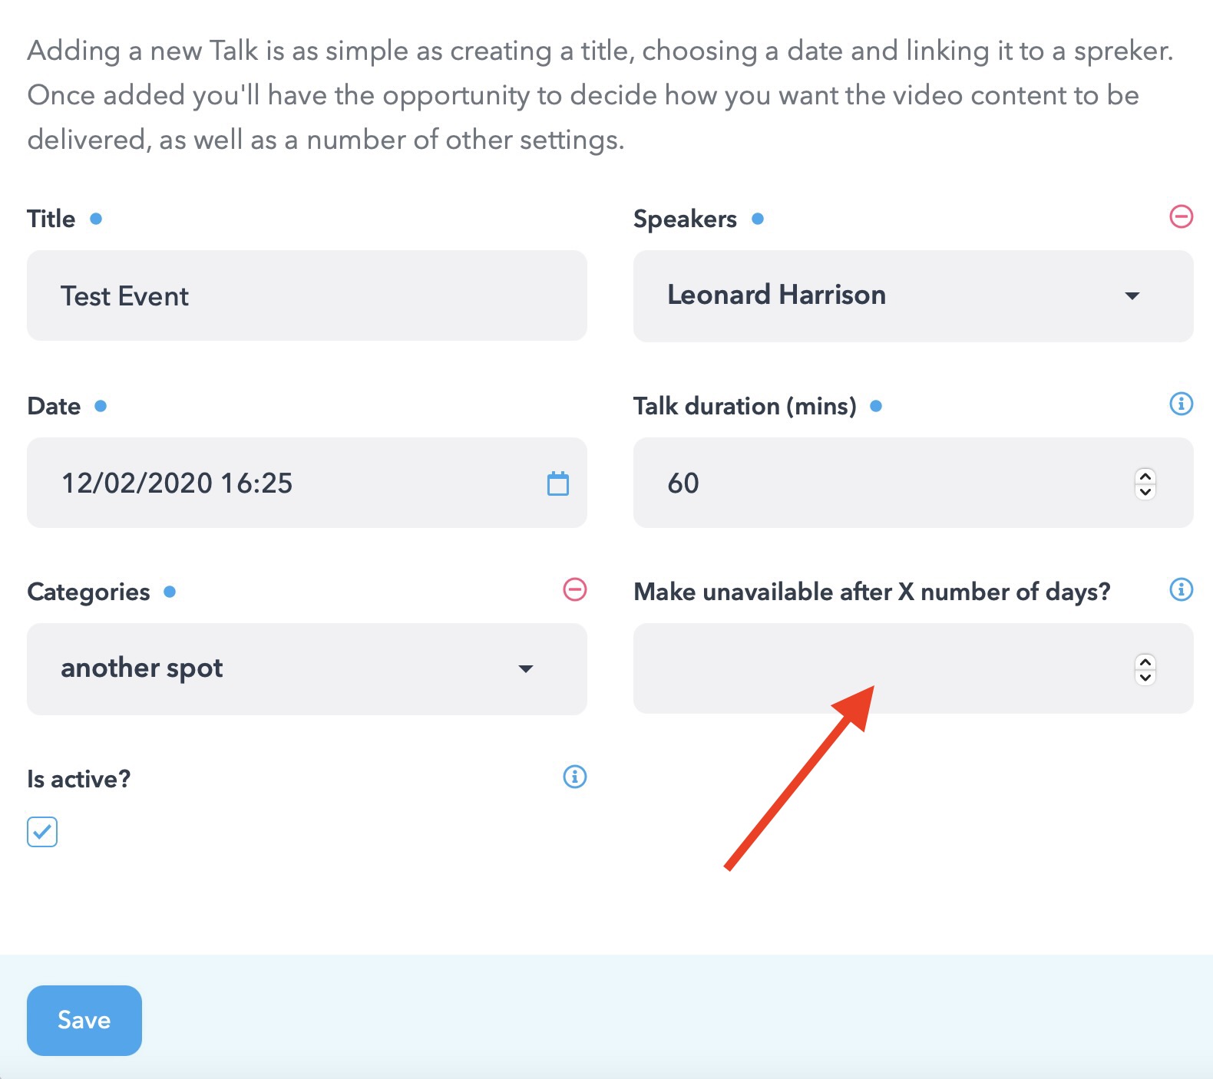Show info for Make unavailable after days

(x=1181, y=589)
